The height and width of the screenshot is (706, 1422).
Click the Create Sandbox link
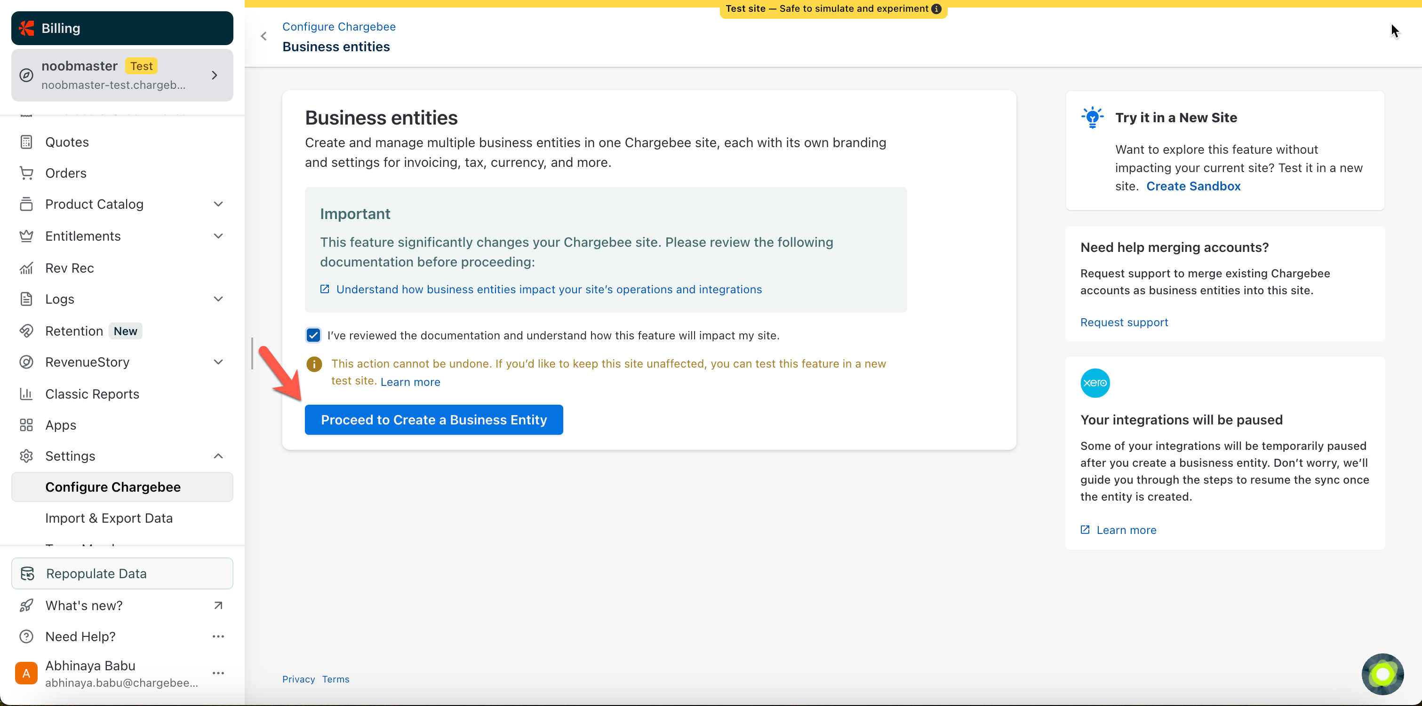[1193, 186]
